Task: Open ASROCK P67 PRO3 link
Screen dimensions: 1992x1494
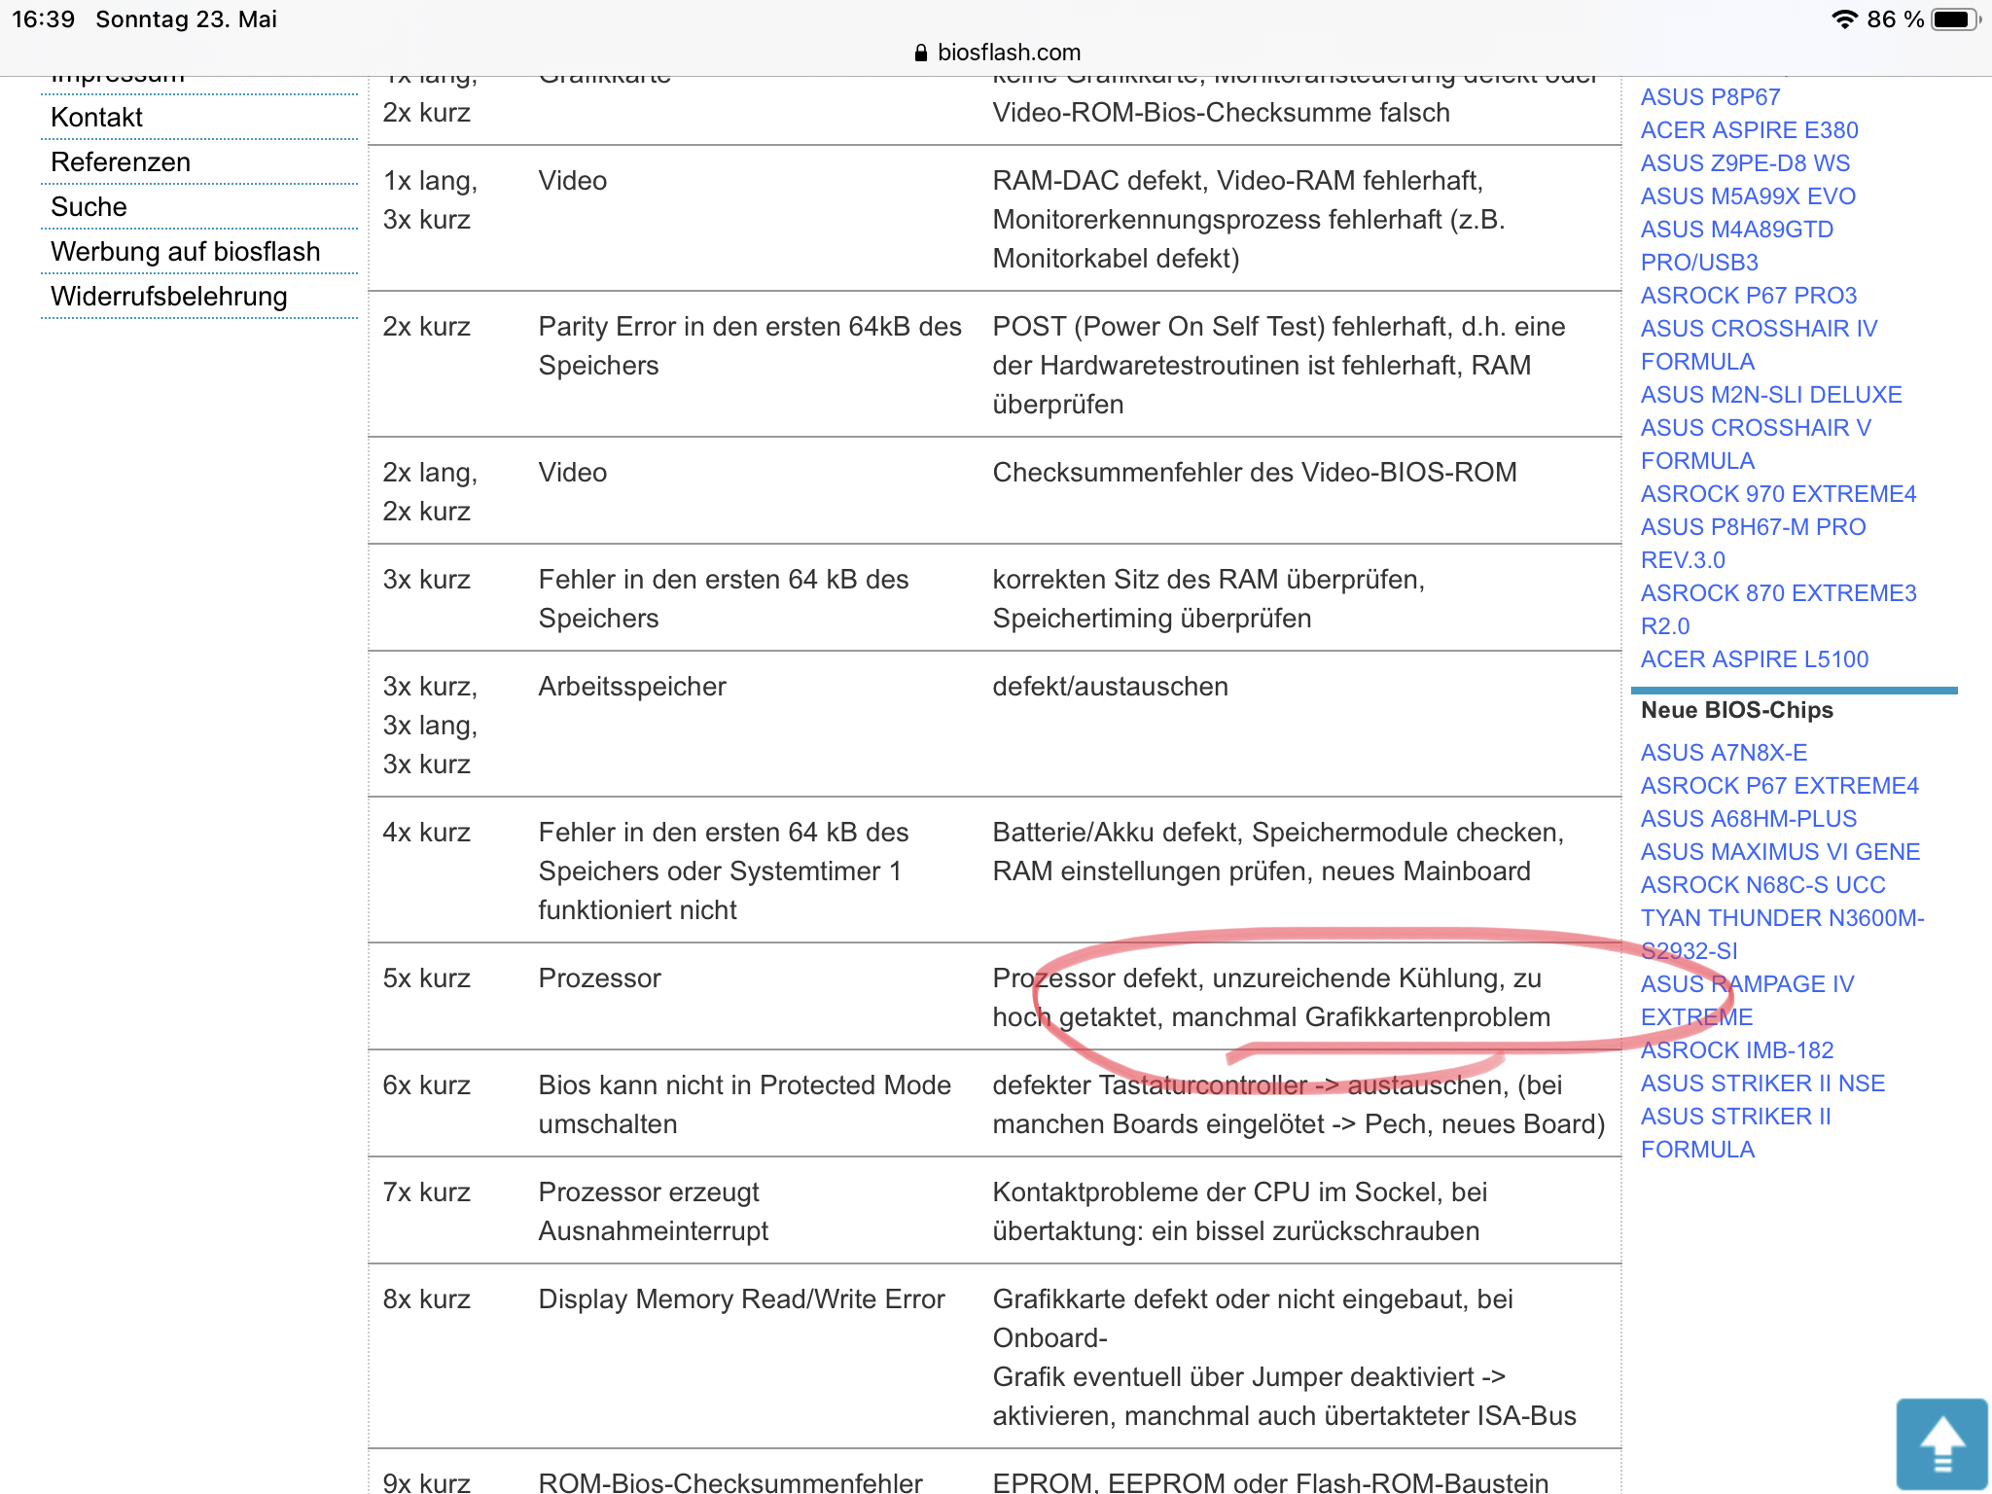Action: [x=1748, y=296]
